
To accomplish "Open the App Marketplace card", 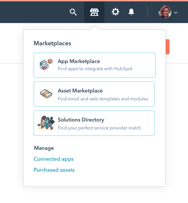I will [95, 65].
